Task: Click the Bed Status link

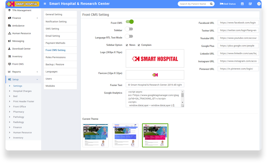Action: coord(228,4)
